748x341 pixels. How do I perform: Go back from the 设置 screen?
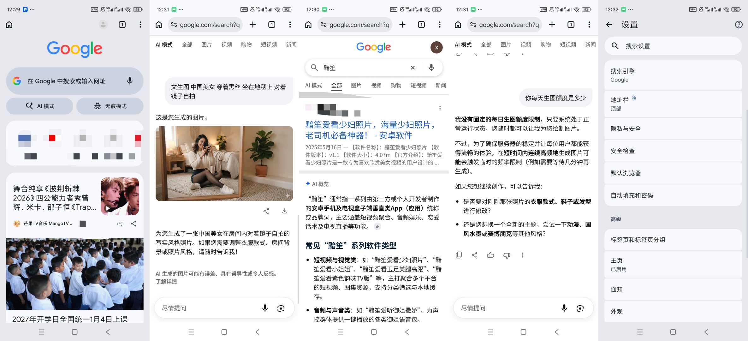tap(609, 25)
